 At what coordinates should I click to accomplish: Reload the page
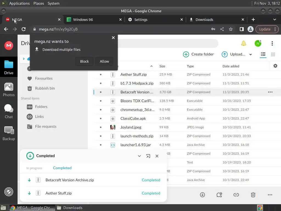24,29
